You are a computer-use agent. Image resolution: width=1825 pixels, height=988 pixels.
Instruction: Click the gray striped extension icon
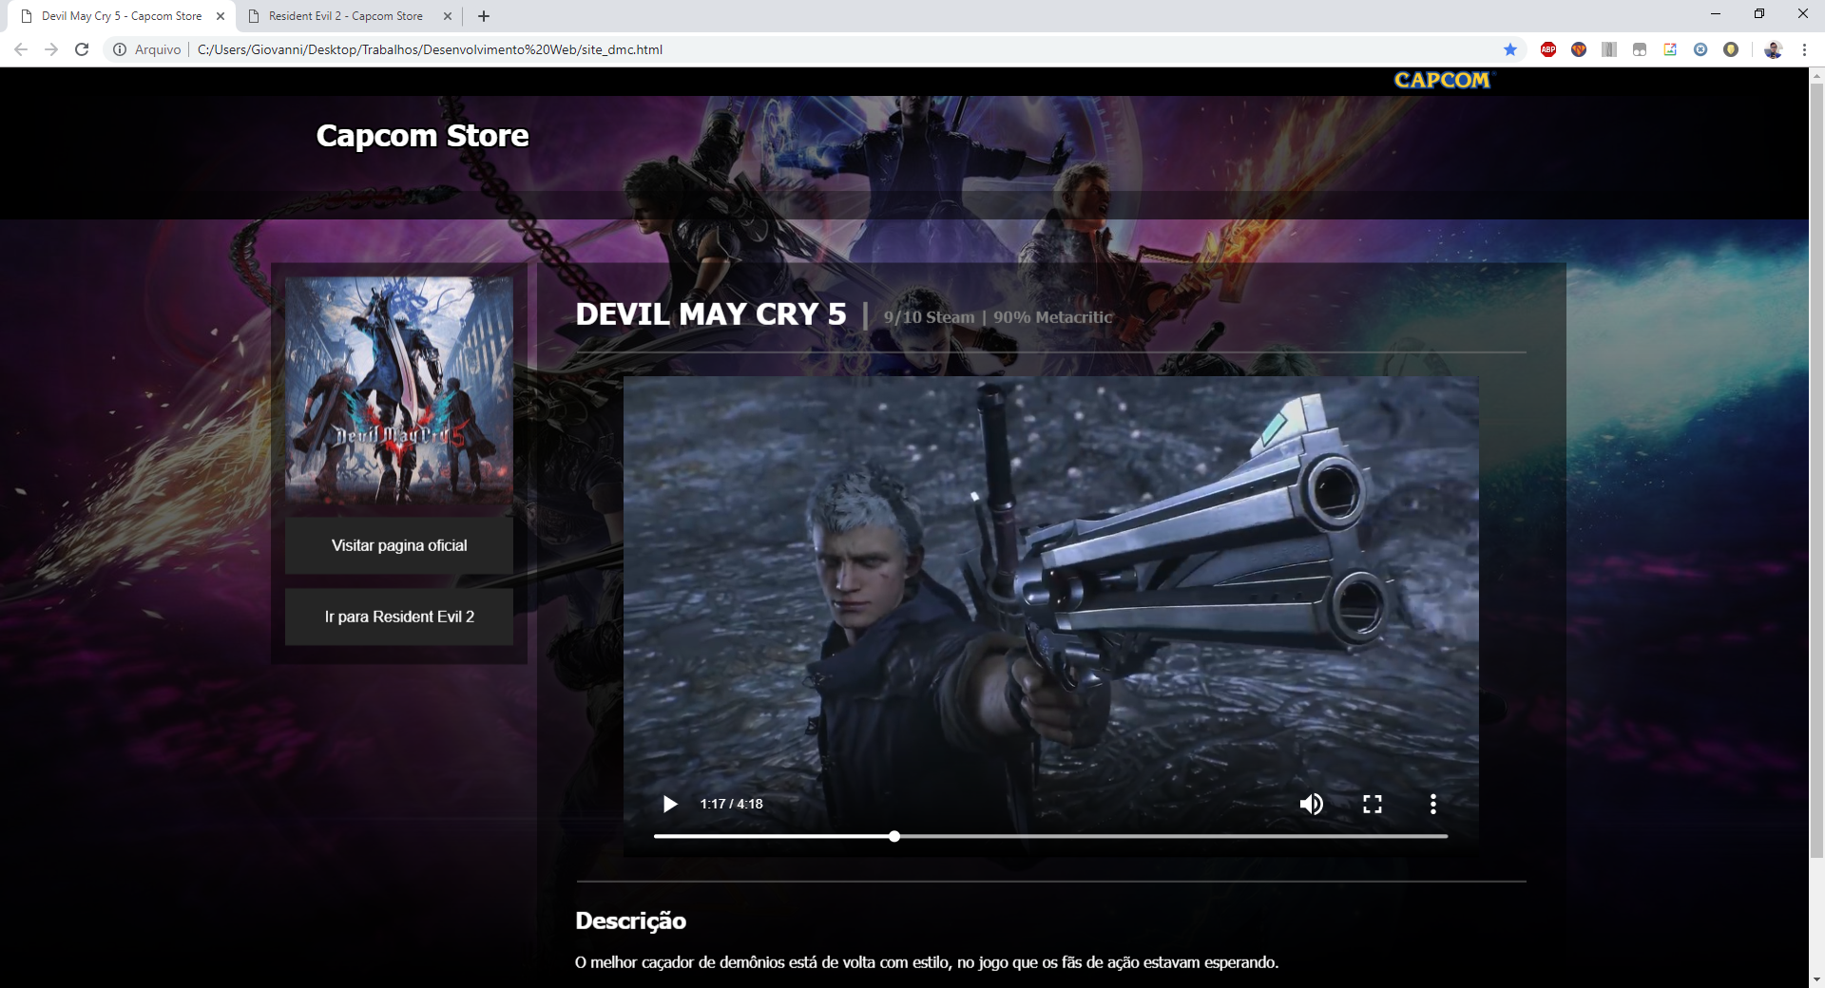pos(1609,49)
